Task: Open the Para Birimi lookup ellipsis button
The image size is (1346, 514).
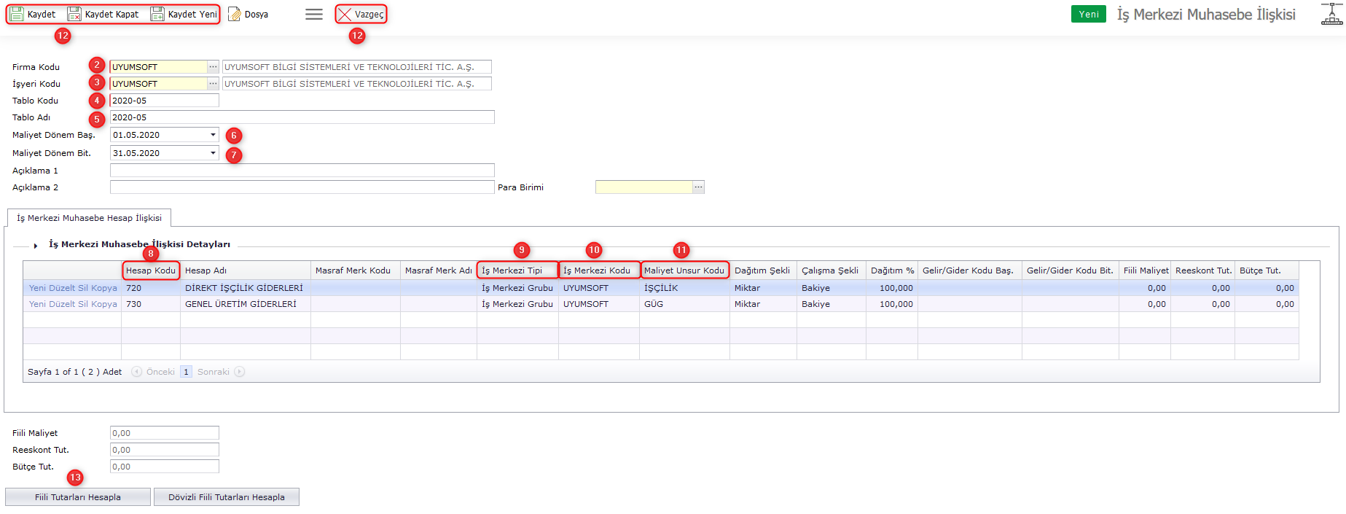Action: click(x=698, y=187)
